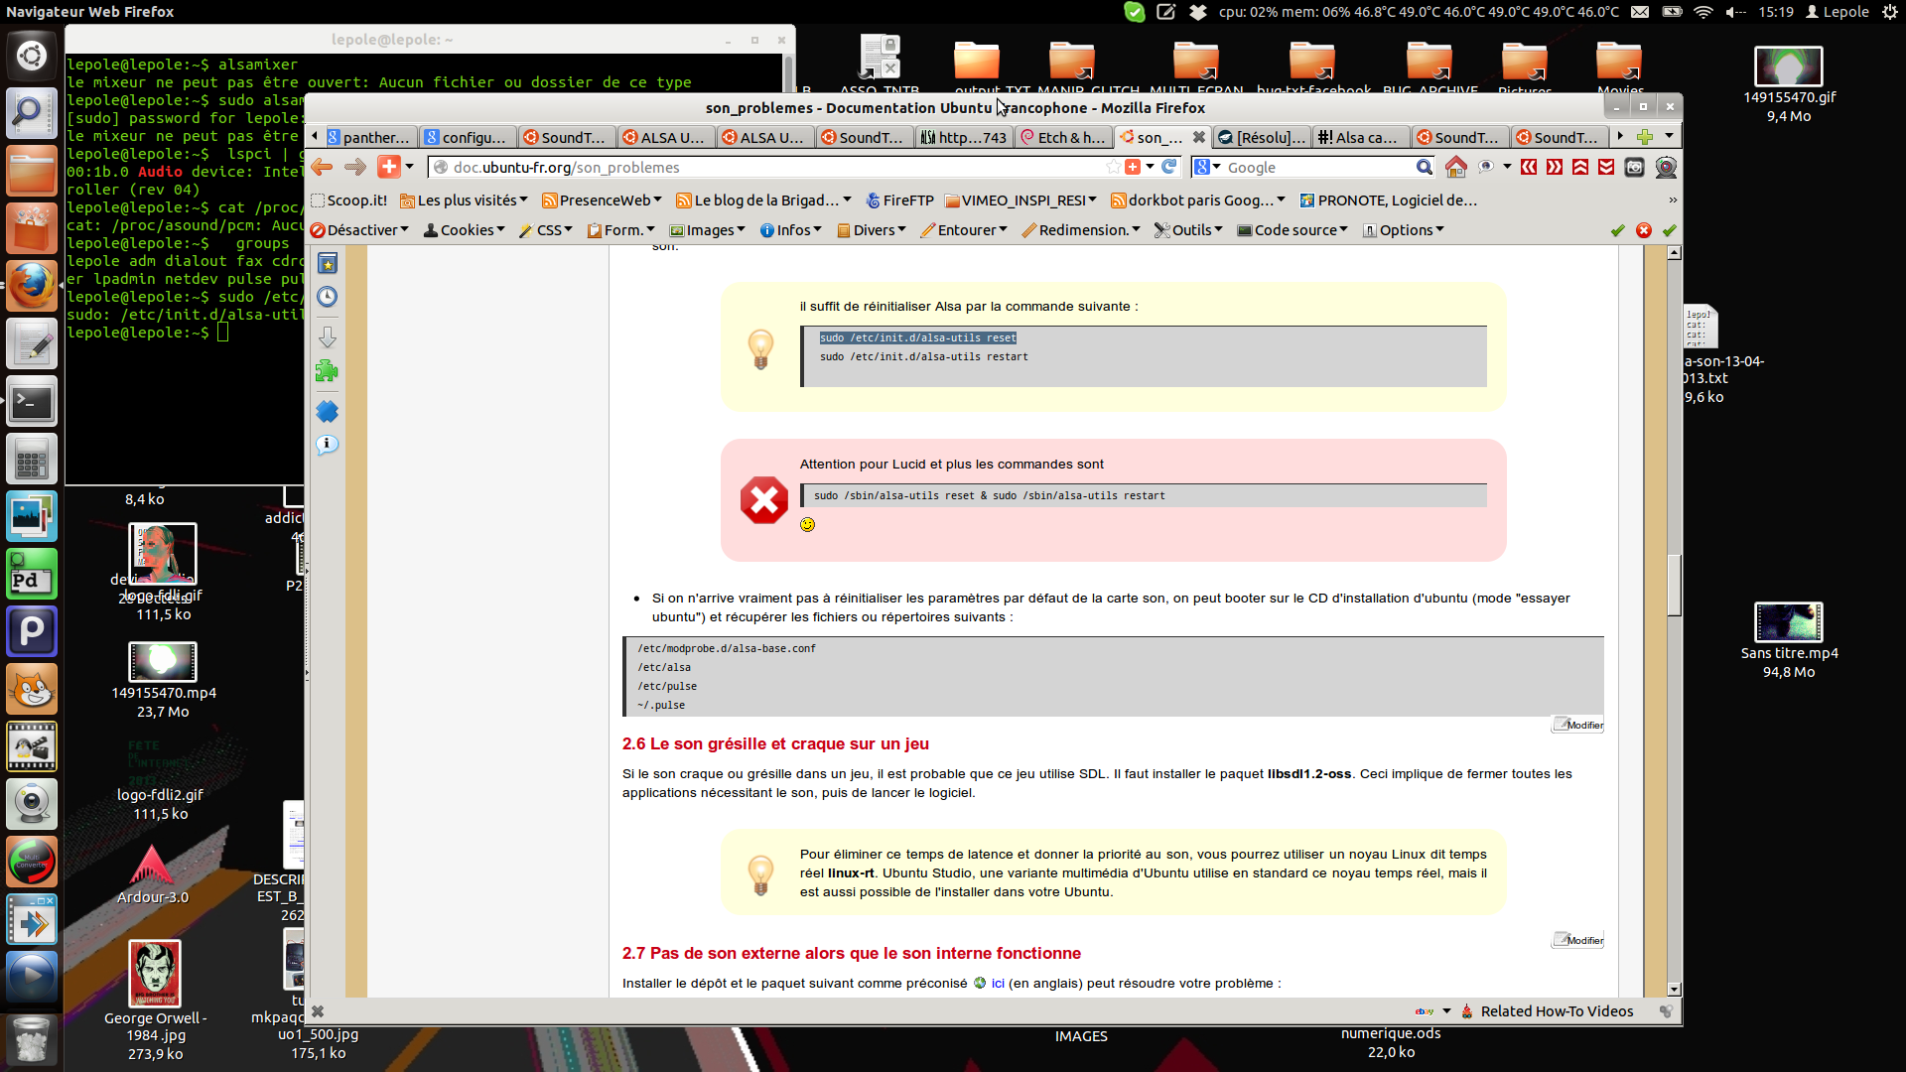The width and height of the screenshot is (1906, 1072).
Task: Open the downloads arrow in sidebar
Action: click(327, 336)
